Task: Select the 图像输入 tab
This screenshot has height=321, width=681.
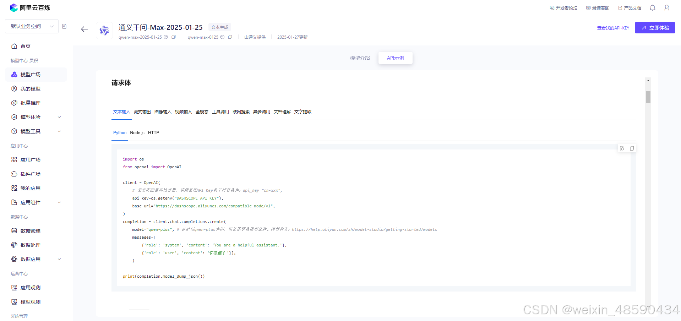Action: click(163, 112)
